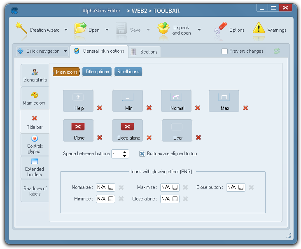Click the gray X next to Maximize field

coord(185,187)
